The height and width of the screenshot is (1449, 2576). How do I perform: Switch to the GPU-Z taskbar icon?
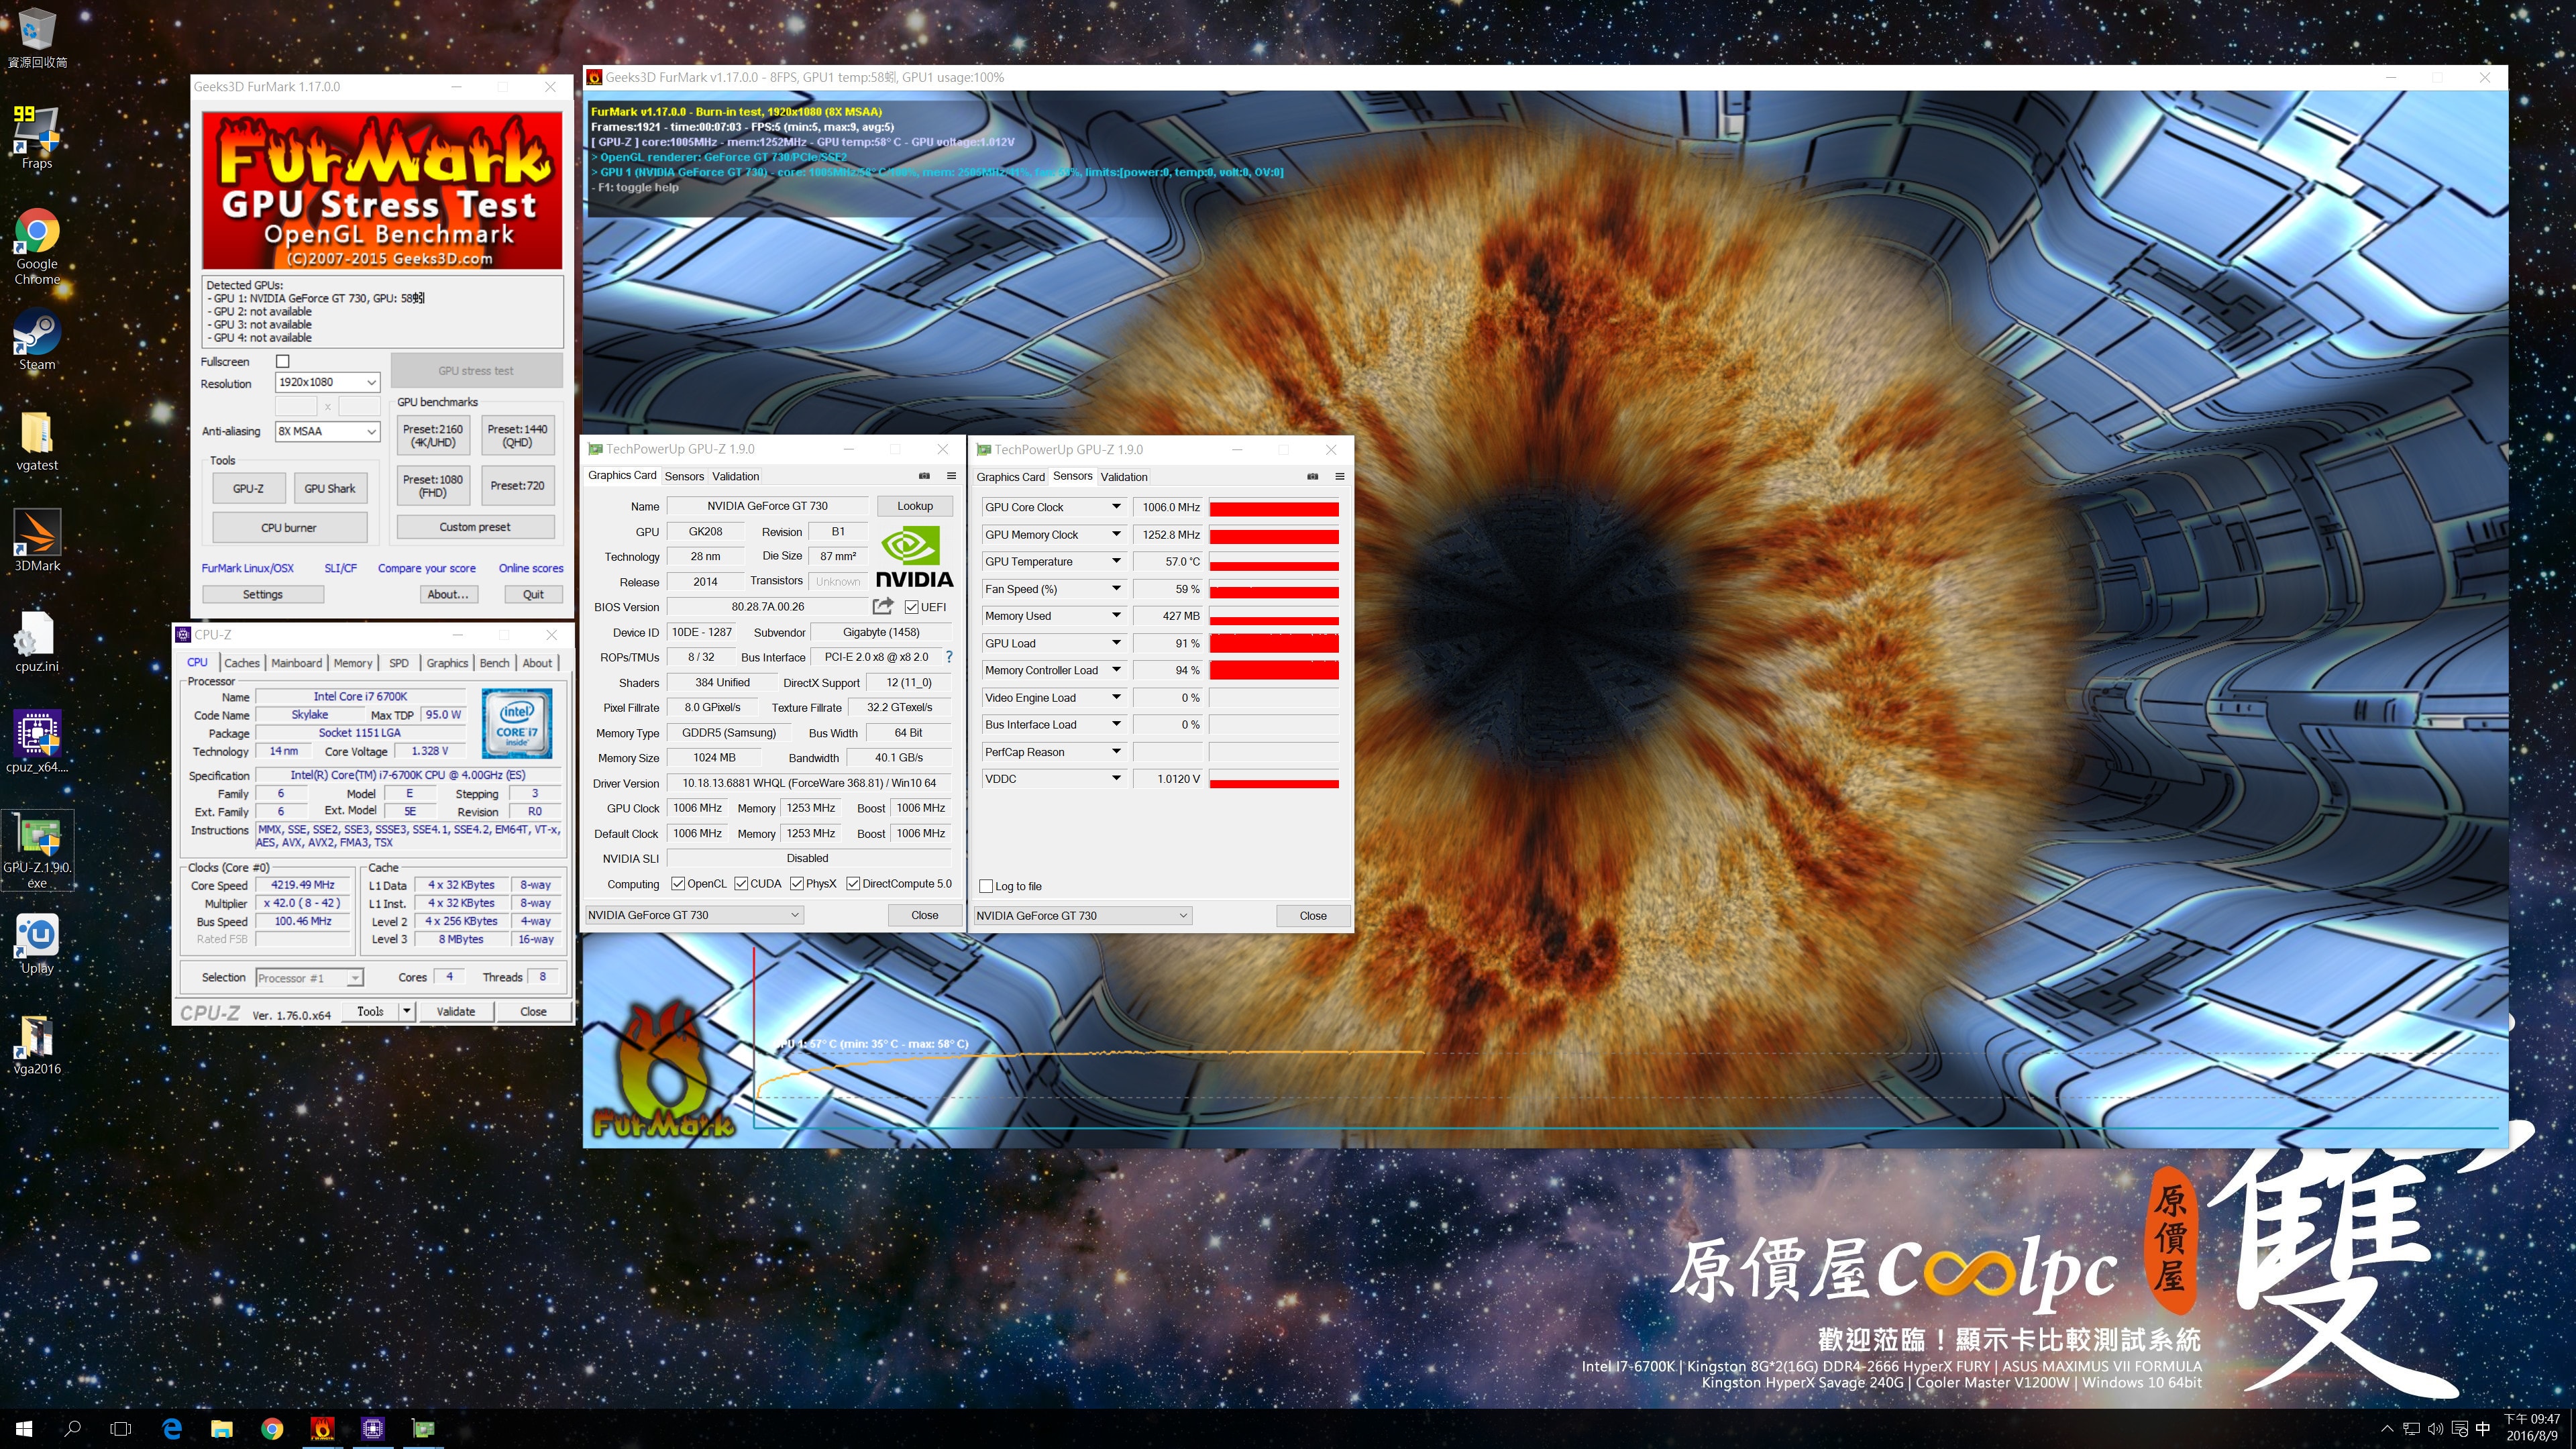click(x=423, y=1429)
